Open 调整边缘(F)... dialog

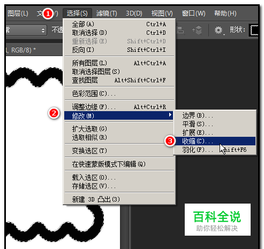point(119,107)
